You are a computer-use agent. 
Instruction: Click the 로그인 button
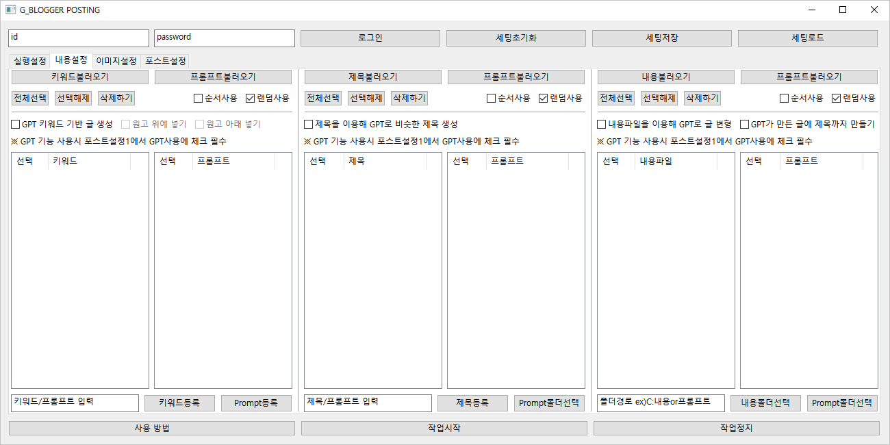pyautogui.click(x=370, y=38)
